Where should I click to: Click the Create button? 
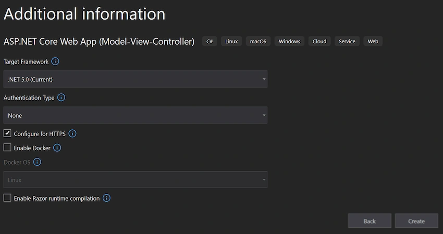(416, 221)
